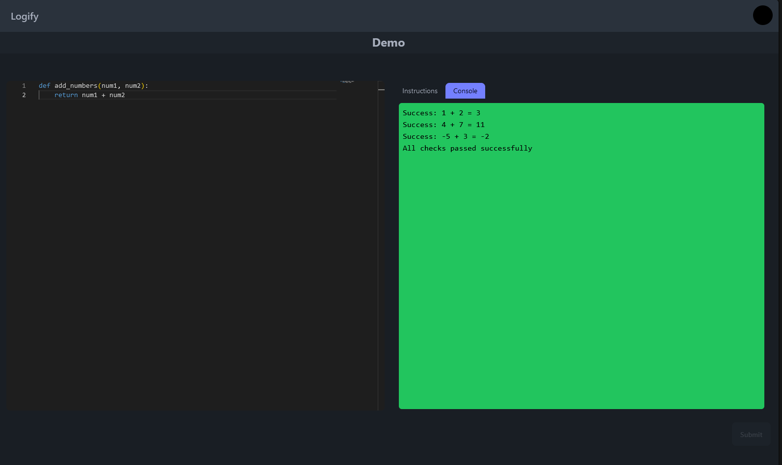Screen dimensions: 782x465
Task: Click 'All checks passed successfully' message
Action: point(468,148)
